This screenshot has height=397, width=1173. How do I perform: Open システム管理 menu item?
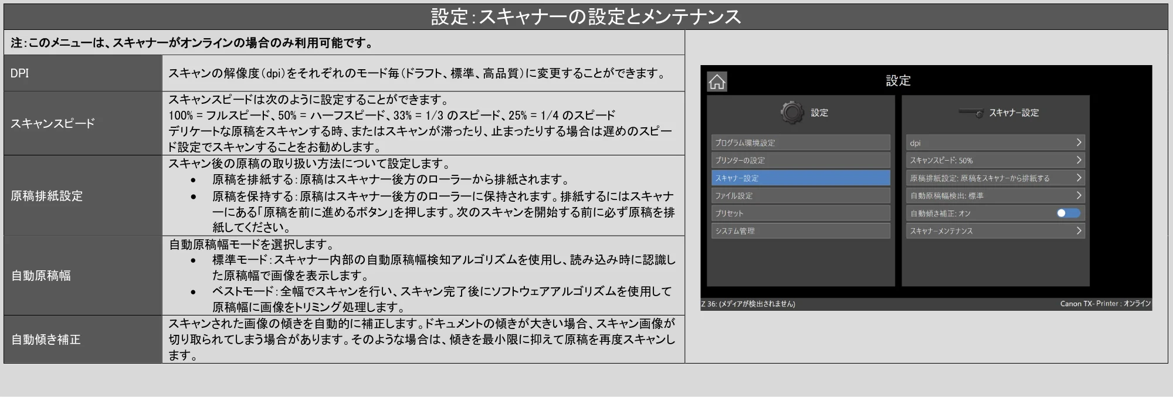point(801,230)
